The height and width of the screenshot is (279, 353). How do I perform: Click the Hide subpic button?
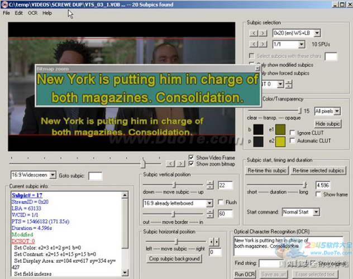[327, 124]
